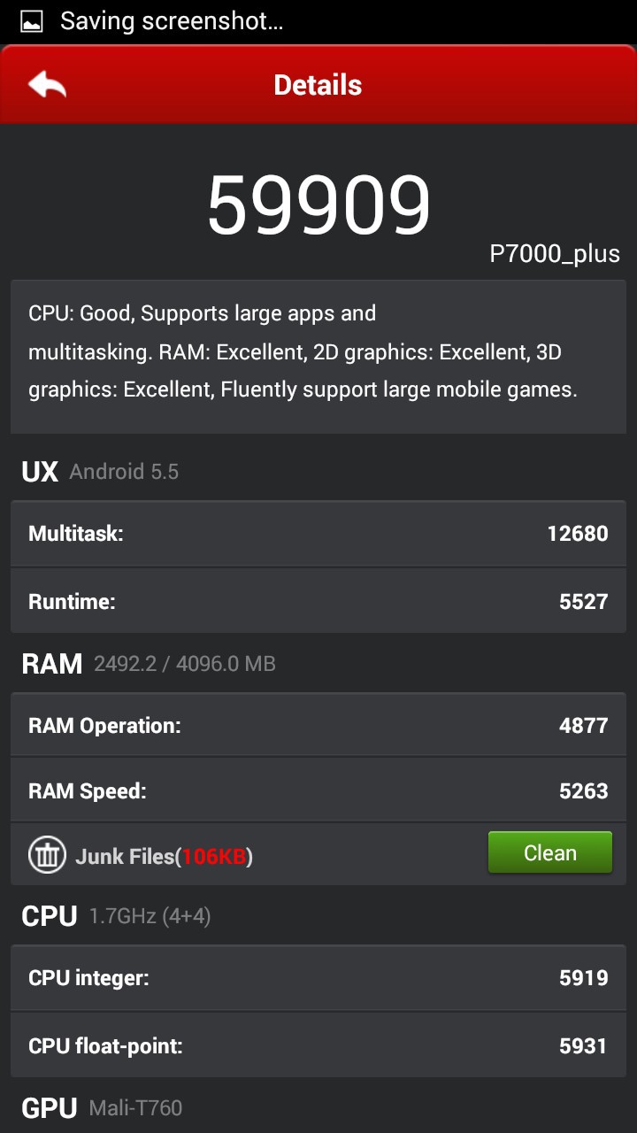Expand the UX section header
Image resolution: width=637 pixels, height=1133 pixels.
coord(41,472)
